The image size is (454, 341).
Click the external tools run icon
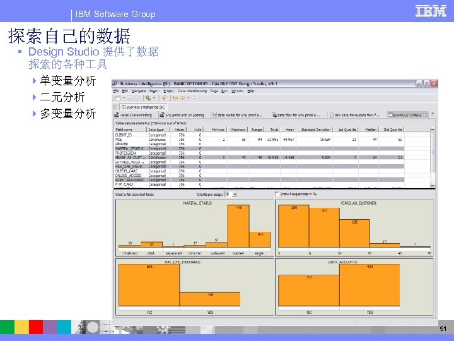(148, 98)
